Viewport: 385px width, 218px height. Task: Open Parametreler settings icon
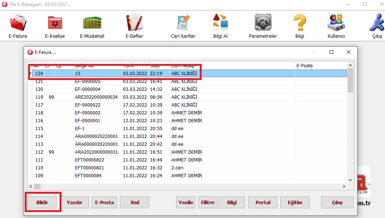(x=263, y=22)
